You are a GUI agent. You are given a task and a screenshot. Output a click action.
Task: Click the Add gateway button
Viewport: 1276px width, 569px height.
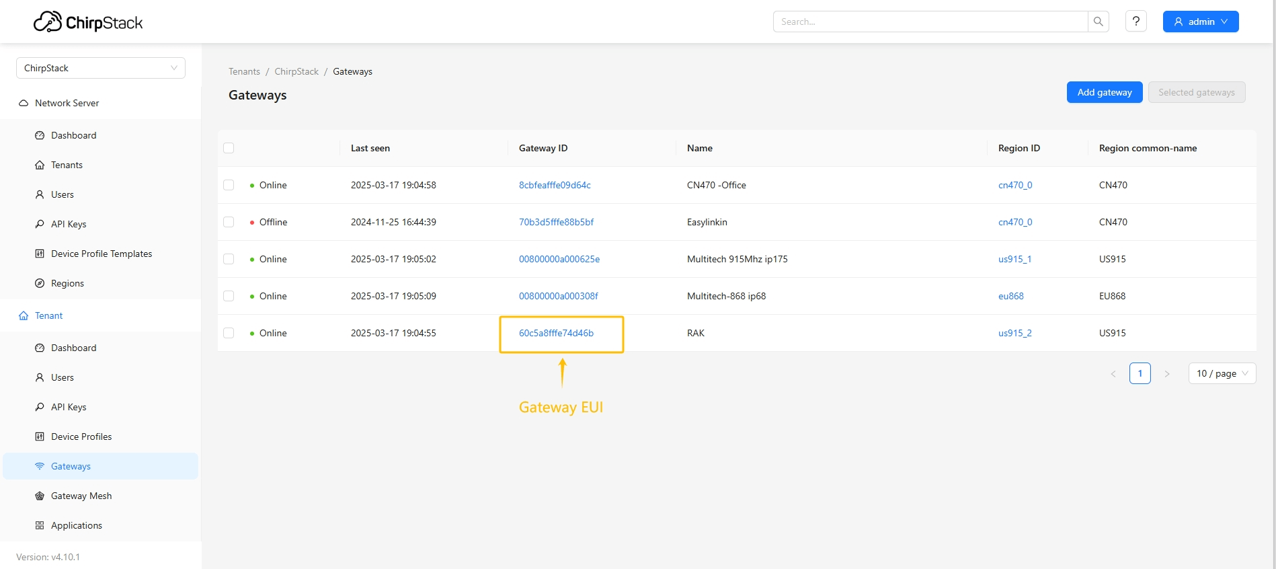tap(1104, 92)
